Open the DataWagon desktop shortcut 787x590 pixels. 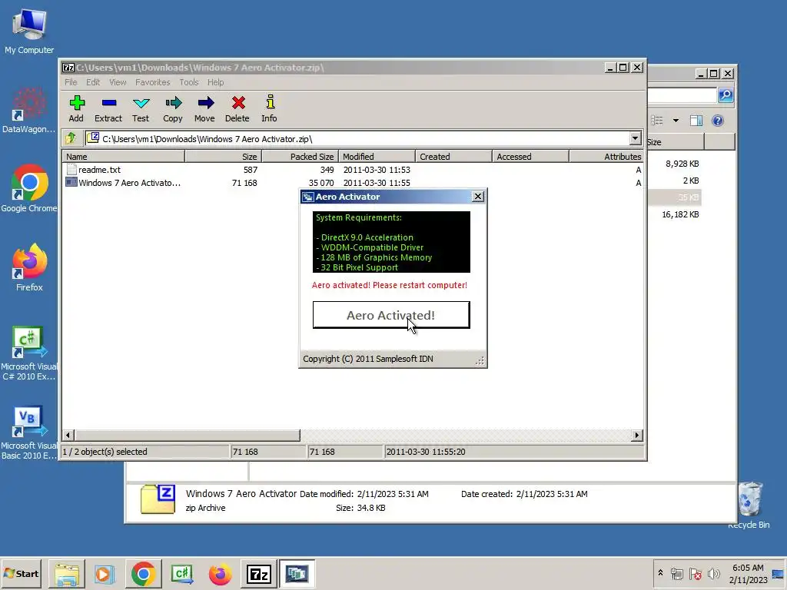29,111
